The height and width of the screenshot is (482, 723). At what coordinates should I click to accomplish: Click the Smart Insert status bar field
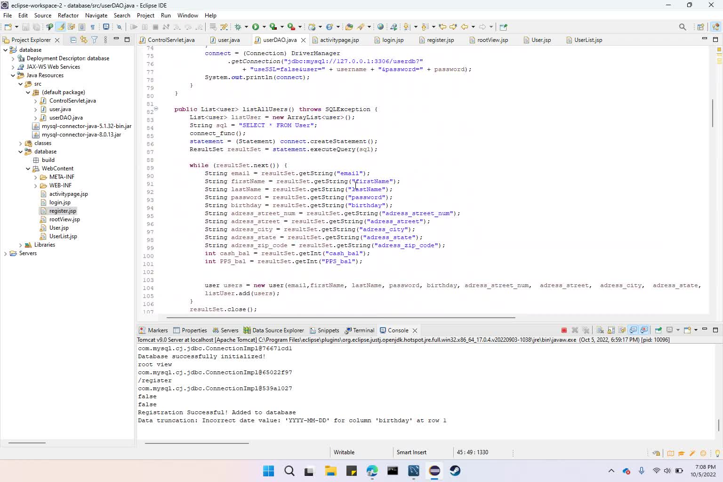click(411, 452)
